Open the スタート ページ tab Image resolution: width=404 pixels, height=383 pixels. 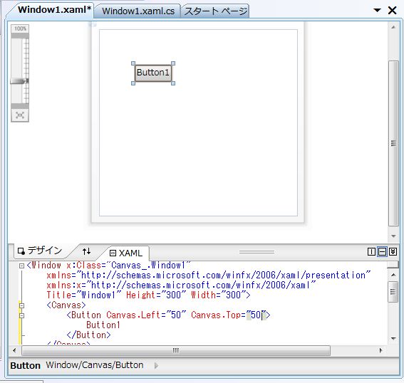(216, 11)
